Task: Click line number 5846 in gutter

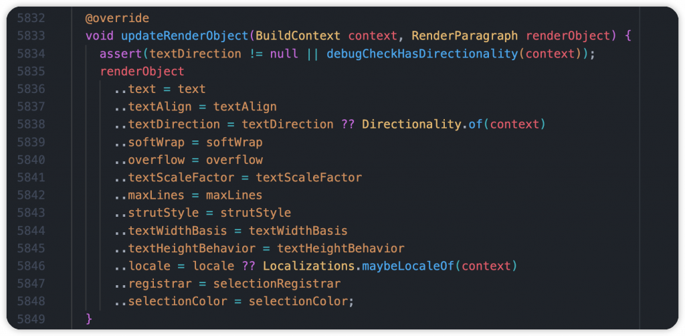Action: tap(31, 266)
